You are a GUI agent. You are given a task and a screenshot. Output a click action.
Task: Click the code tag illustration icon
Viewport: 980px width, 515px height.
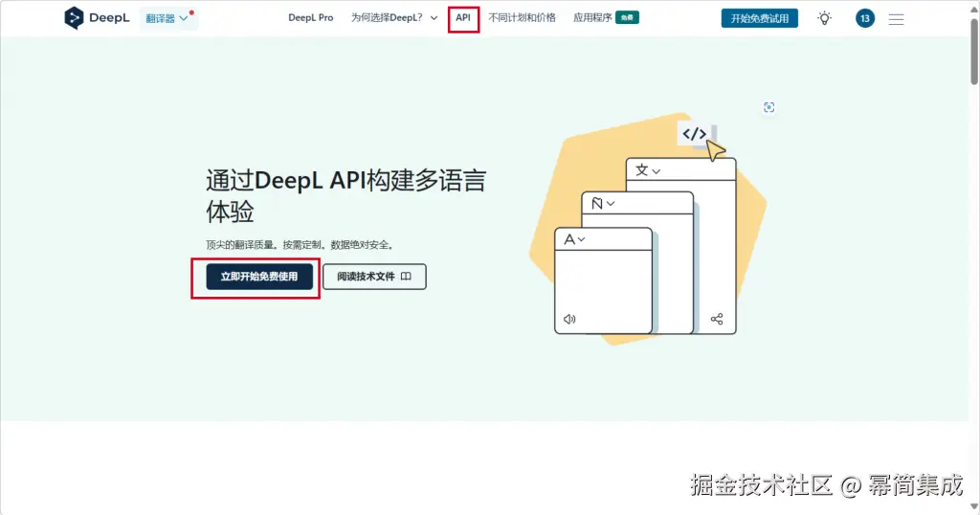point(695,134)
